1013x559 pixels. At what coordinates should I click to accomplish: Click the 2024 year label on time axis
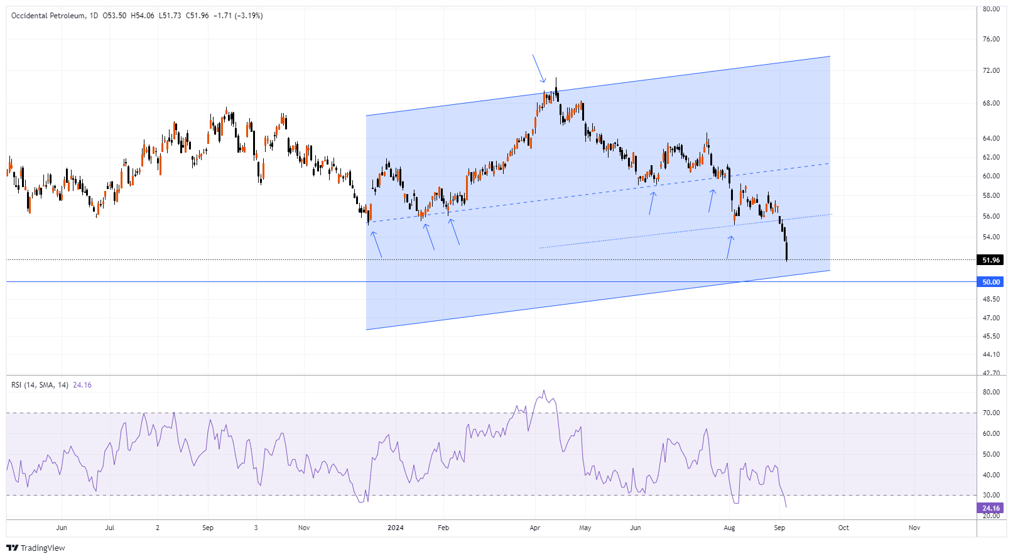point(396,528)
